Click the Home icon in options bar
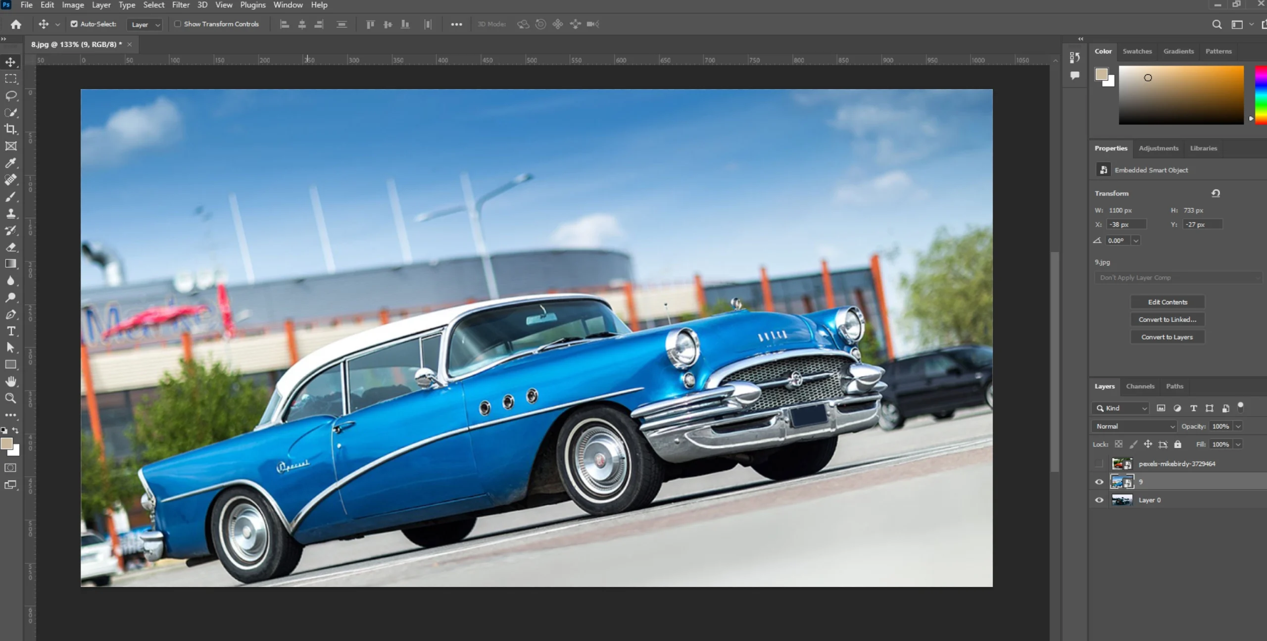1267x641 pixels. (16, 24)
